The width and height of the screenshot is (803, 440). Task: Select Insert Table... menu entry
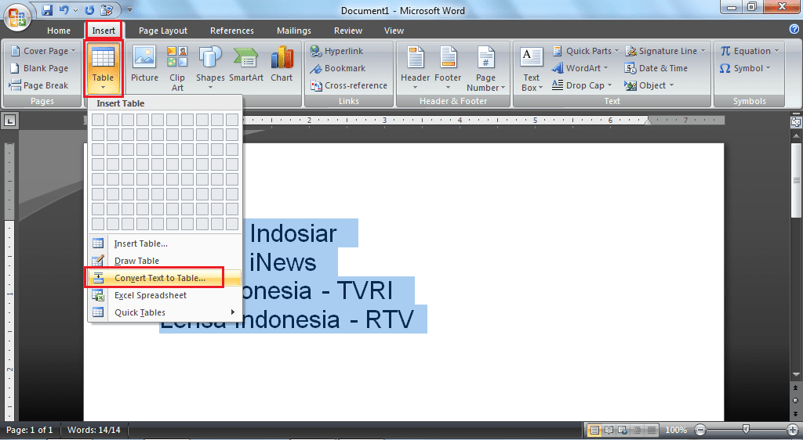(x=140, y=243)
